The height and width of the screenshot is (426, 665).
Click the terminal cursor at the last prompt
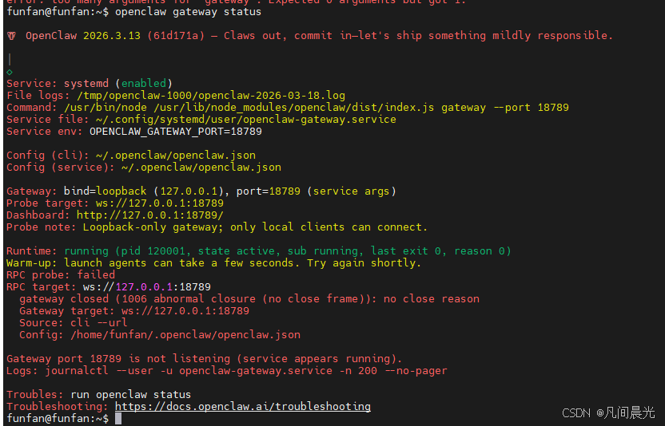pyautogui.click(x=118, y=418)
